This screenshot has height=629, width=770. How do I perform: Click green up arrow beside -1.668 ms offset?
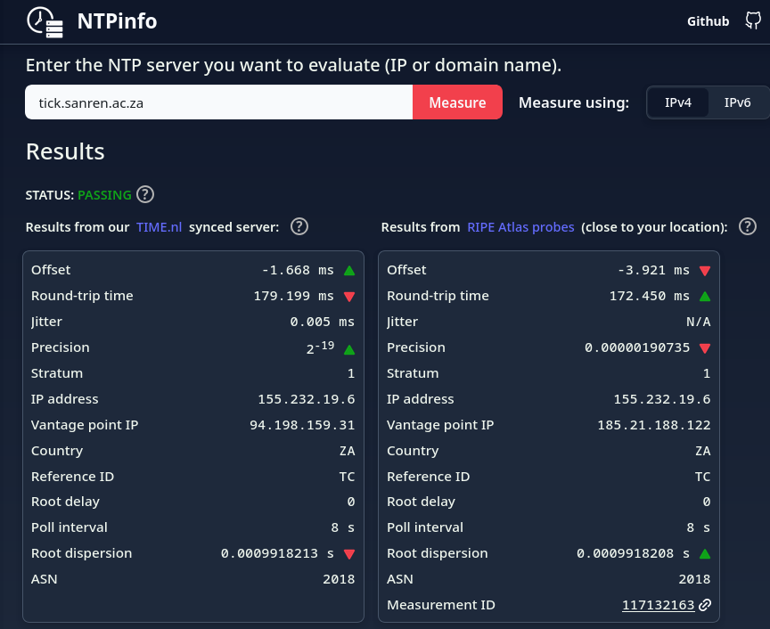coord(349,271)
